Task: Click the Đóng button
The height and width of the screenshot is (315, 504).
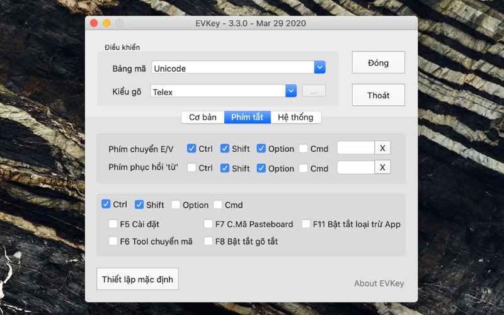Action: point(379,62)
